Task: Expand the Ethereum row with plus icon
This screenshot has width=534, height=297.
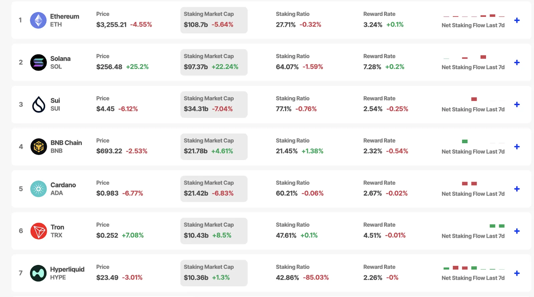Action: point(517,20)
